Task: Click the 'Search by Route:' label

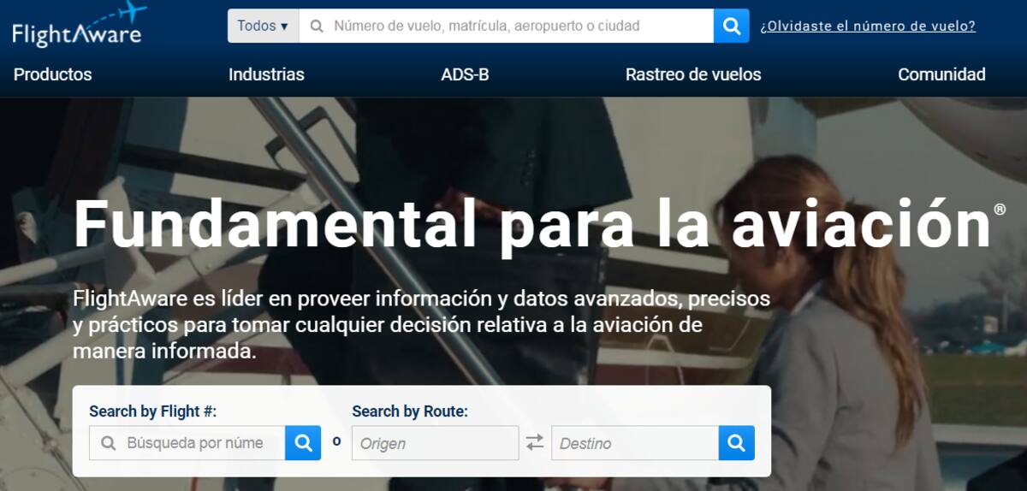Action: tap(410, 411)
